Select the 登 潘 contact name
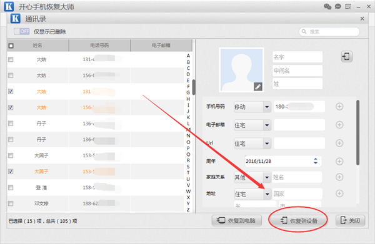This screenshot has height=244, width=375. (41, 188)
